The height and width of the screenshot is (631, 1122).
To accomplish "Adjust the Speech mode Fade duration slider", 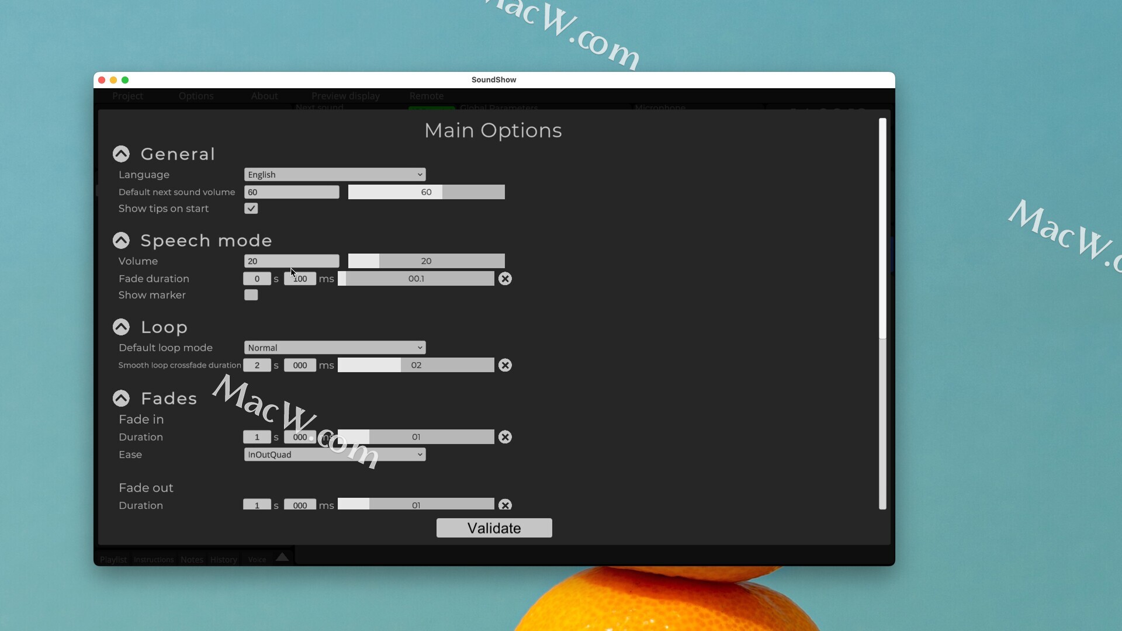I will pos(416,279).
